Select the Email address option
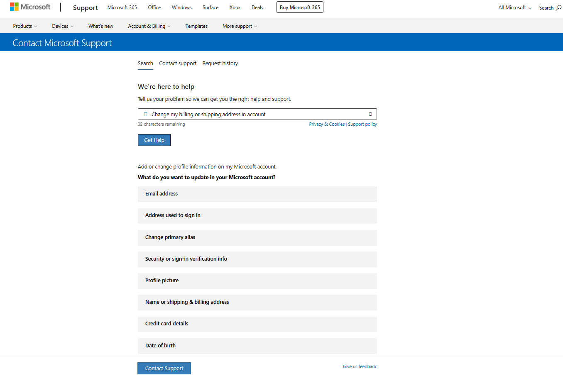This screenshot has height=376, width=563. click(x=257, y=194)
